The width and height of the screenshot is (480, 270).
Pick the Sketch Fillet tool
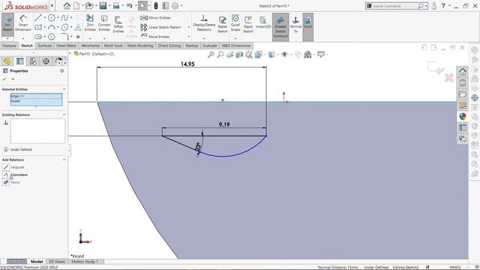[64, 37]
